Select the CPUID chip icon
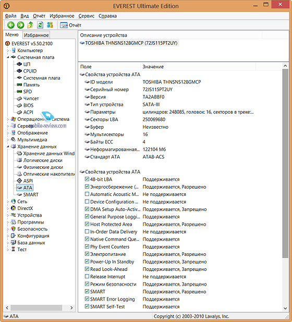This screenshot has height=322, width=292. pos(19,71)
